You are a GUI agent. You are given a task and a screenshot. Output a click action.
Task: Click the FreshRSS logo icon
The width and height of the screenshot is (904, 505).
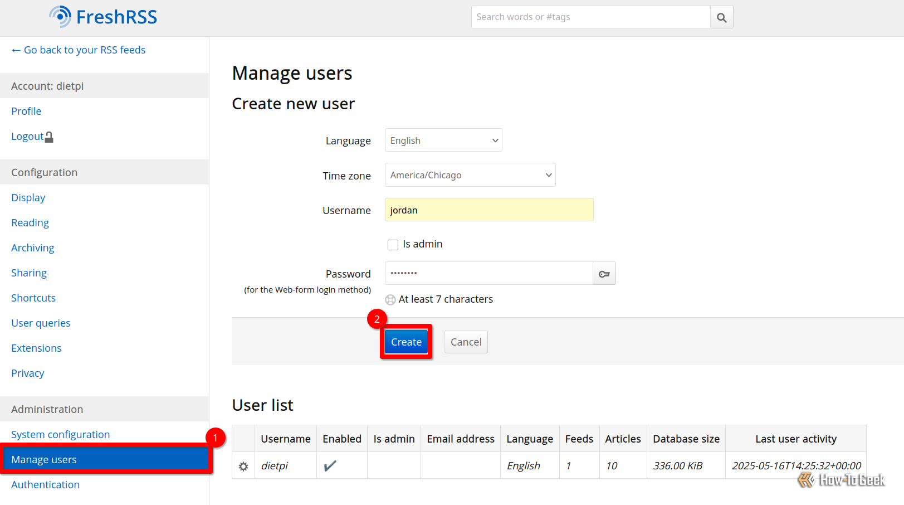coord(60,17)
